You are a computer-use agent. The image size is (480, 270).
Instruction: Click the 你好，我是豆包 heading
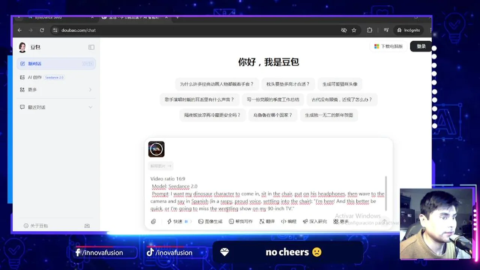[x=268, y=62]
